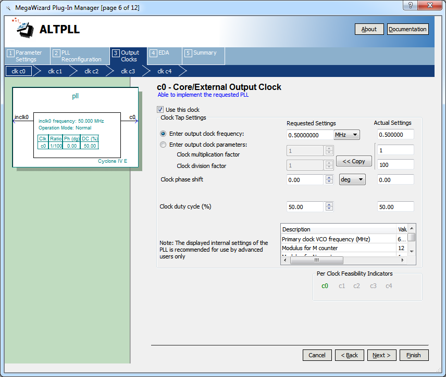Click the description table scroll down arrow
The height and width of the screenshot is (377, 446).
coord(412,252)
